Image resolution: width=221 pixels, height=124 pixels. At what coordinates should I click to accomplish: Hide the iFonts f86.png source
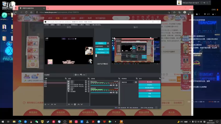(x=86, y=85)
